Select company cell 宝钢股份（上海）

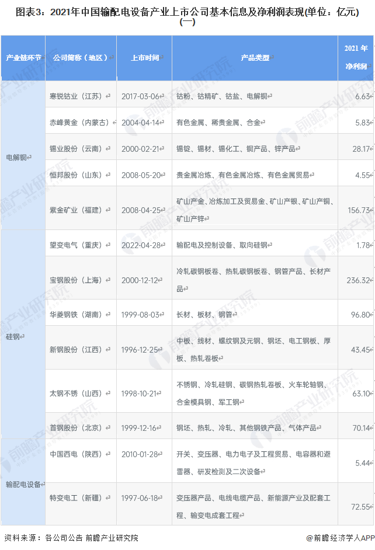(x=81, y=278)
